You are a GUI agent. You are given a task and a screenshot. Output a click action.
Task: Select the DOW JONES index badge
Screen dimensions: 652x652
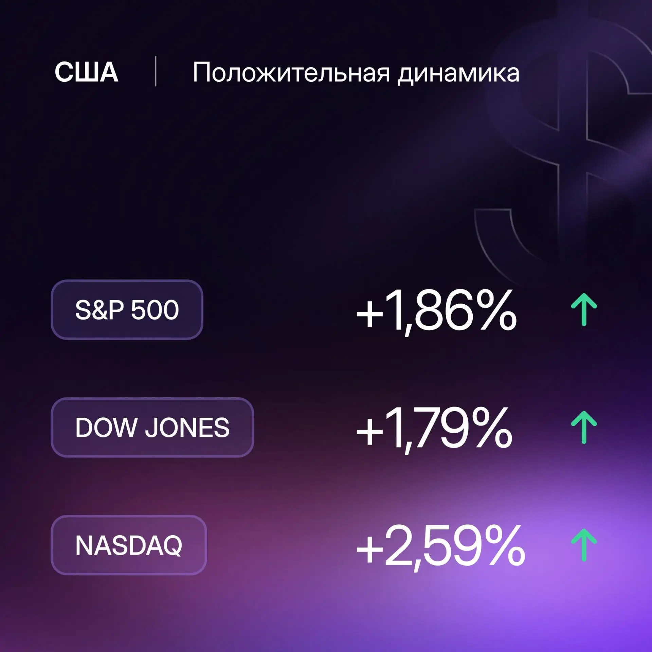[152, 427]
